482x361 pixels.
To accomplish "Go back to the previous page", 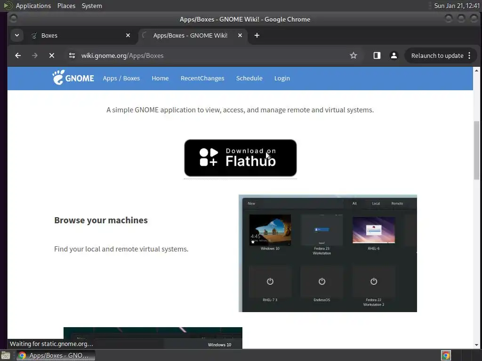I will coord(18,55).
